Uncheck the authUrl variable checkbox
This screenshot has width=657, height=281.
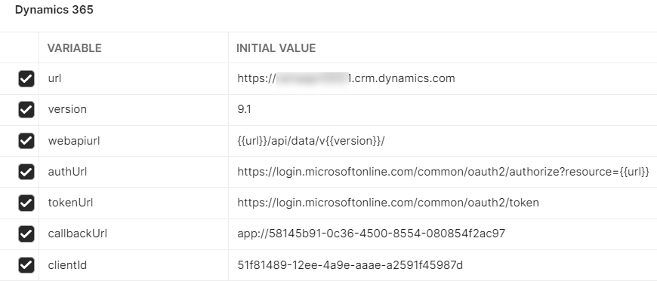click(26, 172)
